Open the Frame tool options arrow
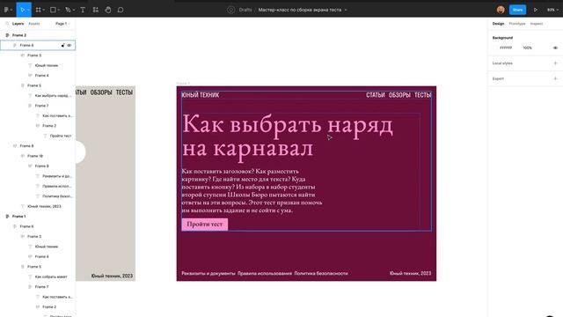This screenshot has width=563, height=317. pos(44,10)
